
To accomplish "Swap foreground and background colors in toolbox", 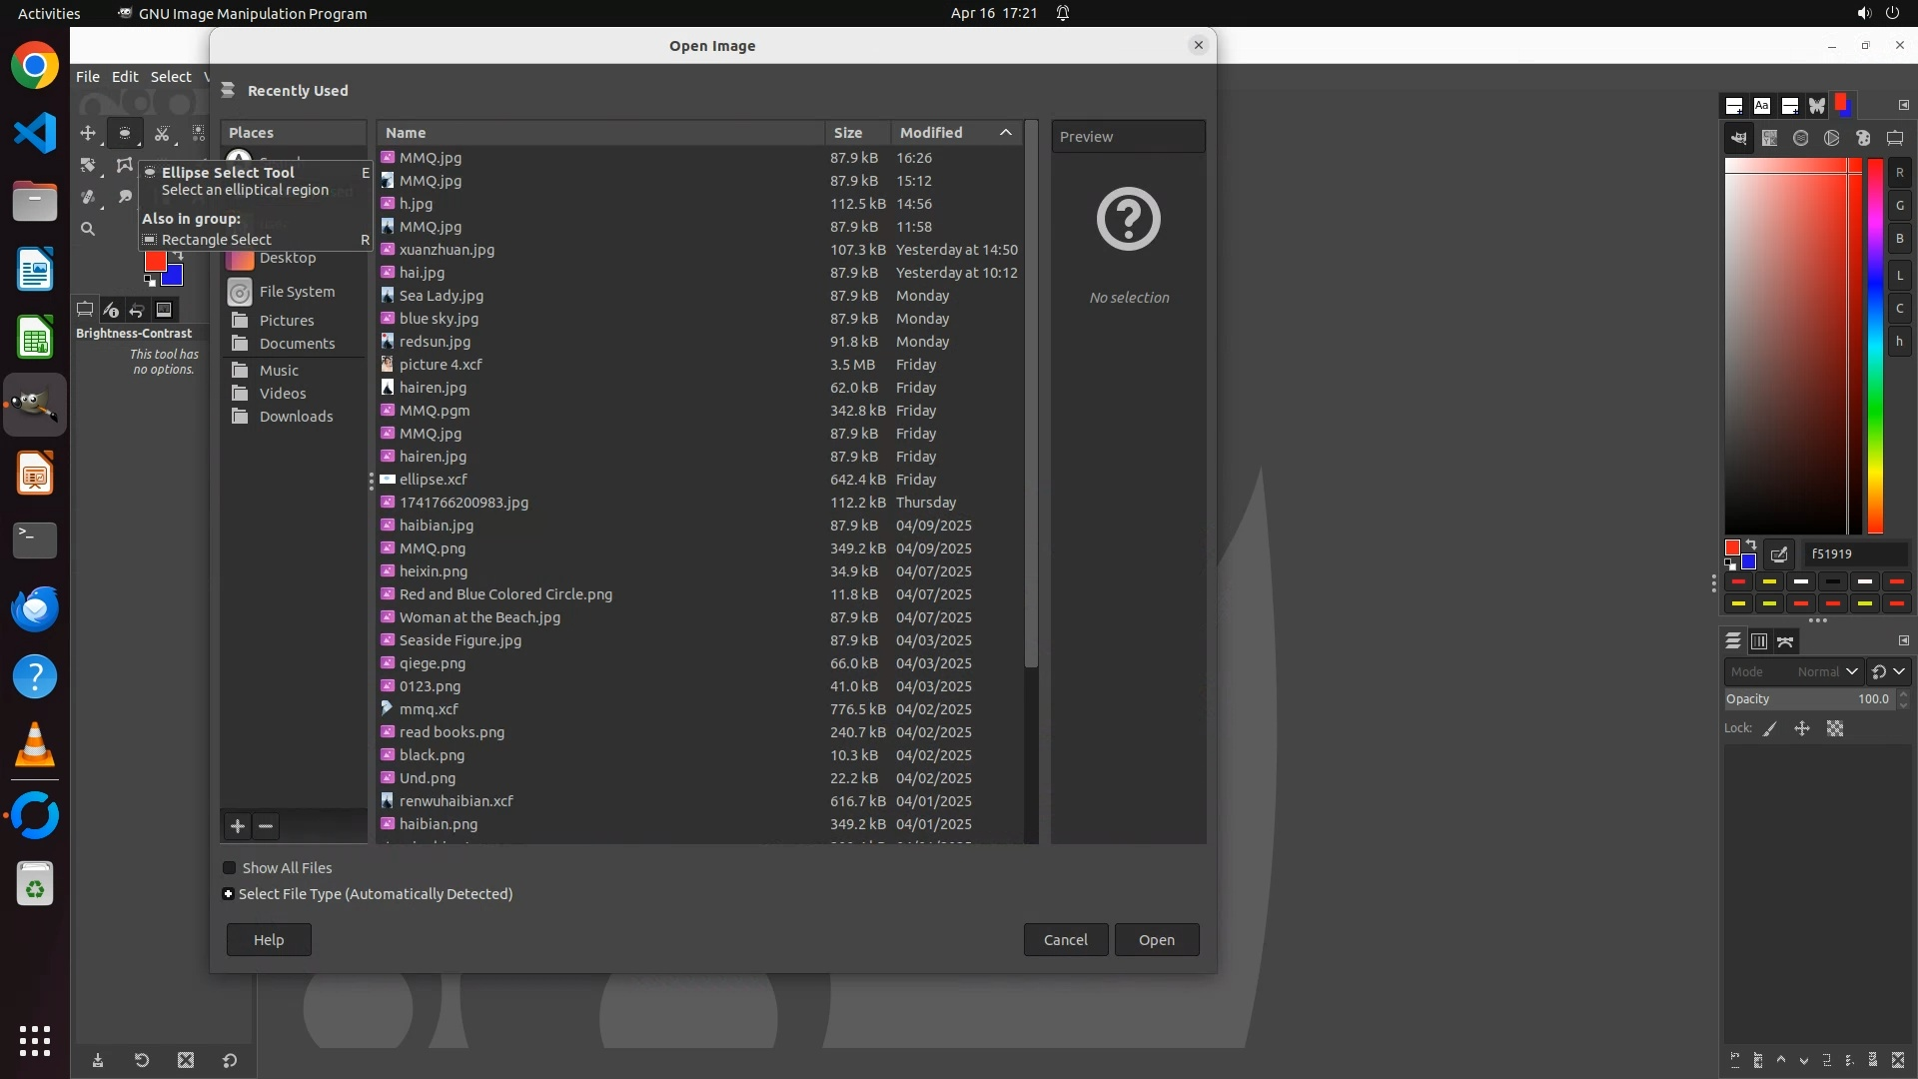I will 179,255.
